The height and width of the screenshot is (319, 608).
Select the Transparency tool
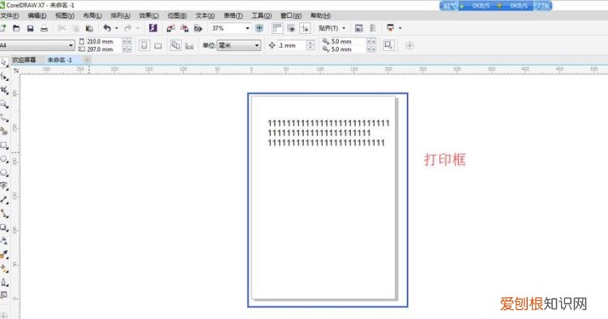(4, 240)
